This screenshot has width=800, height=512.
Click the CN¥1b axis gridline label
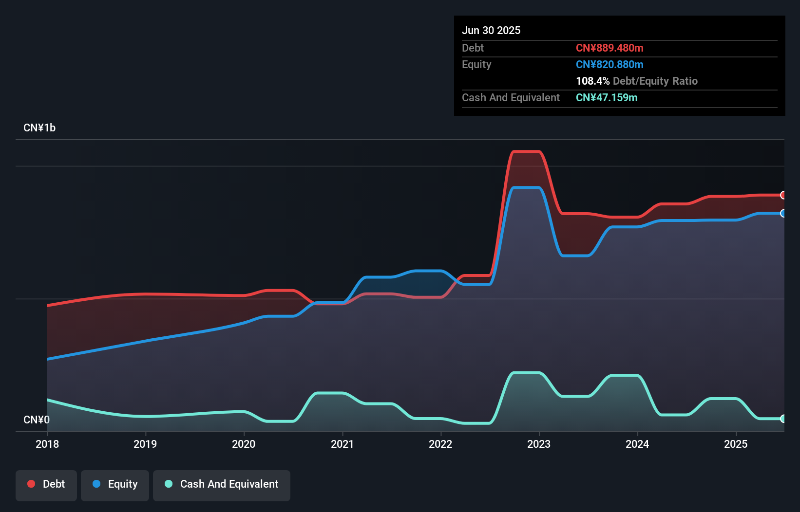(x=40, y=128)
